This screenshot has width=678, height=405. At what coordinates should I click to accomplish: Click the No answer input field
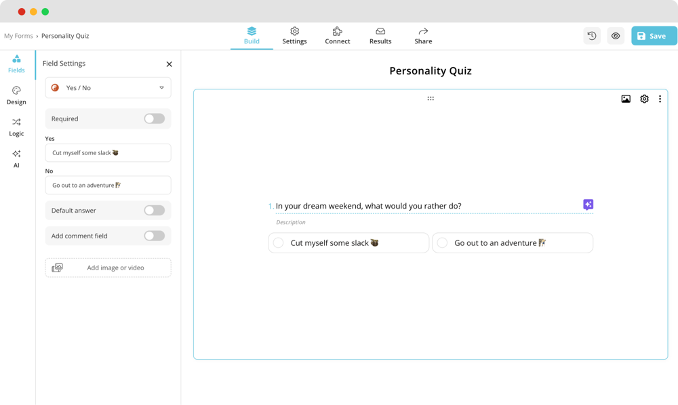pos(107,185)
